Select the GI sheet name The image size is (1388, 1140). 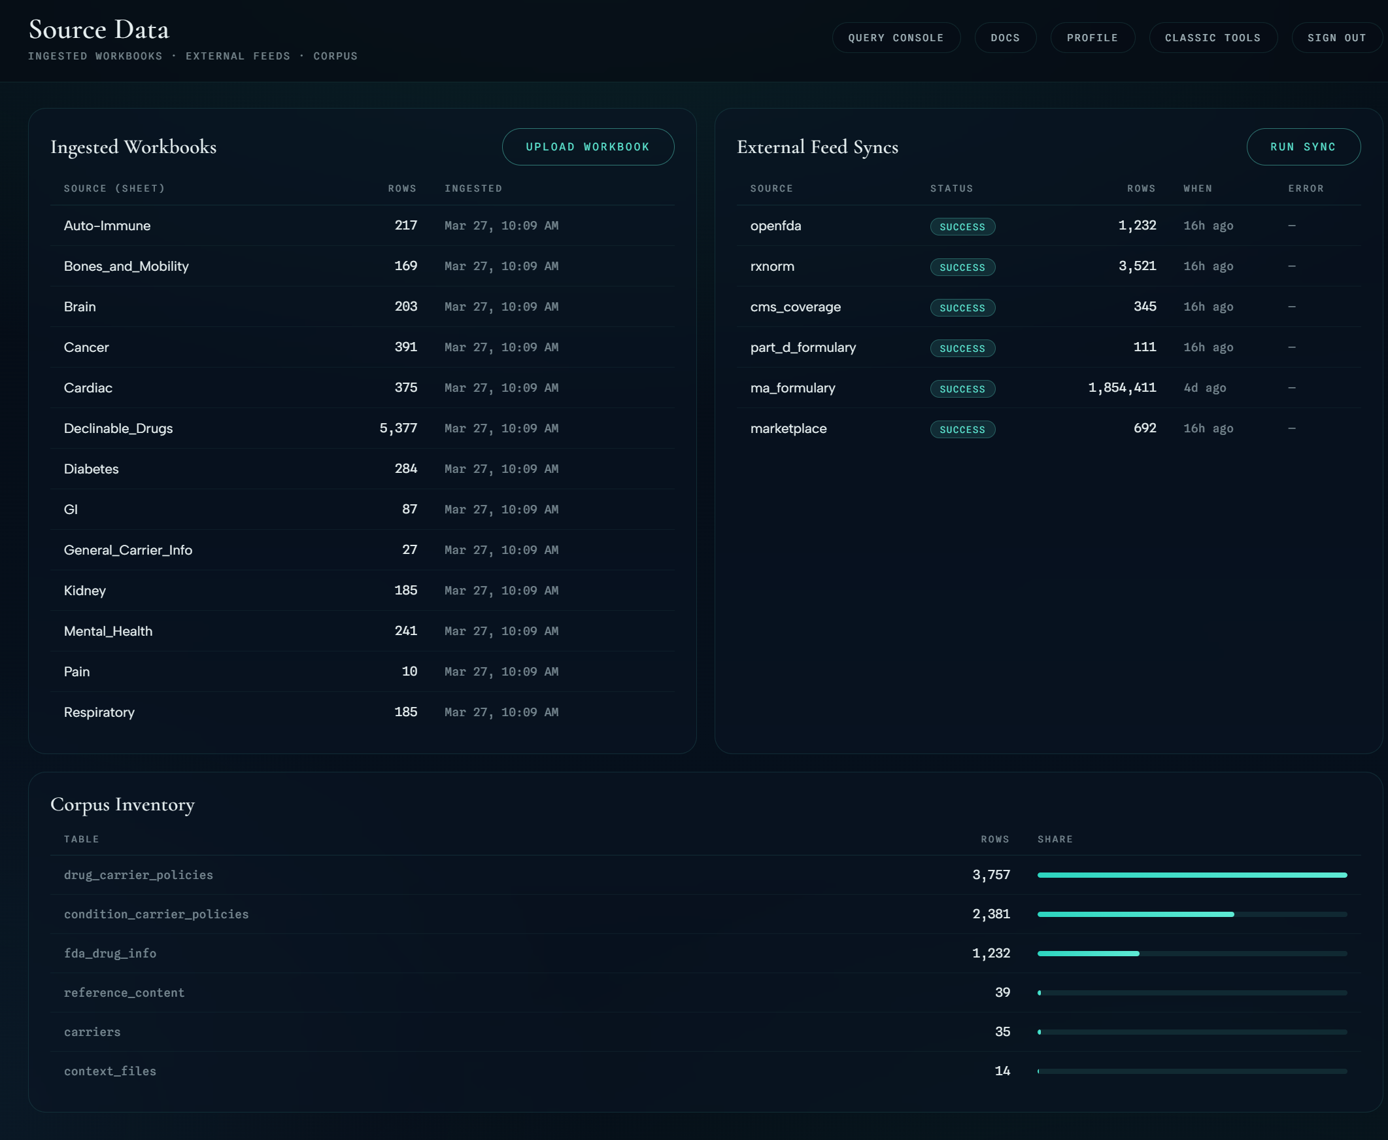coord(71,510)
